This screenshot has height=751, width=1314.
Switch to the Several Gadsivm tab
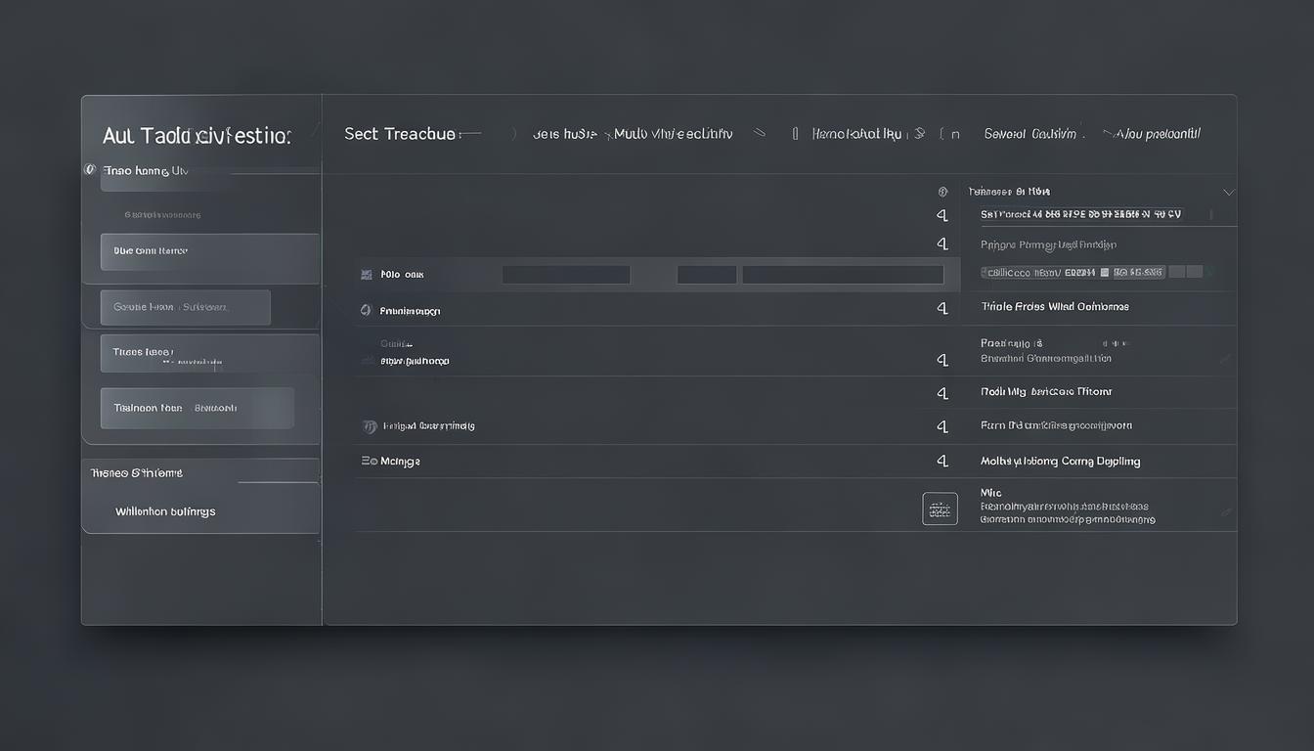pos(1029,134)
